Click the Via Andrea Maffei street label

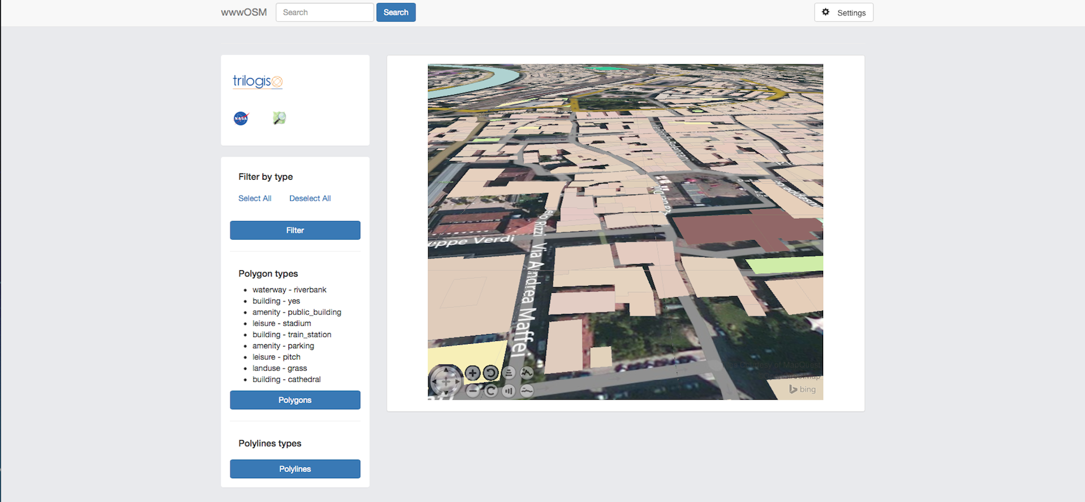coord(530,300)
